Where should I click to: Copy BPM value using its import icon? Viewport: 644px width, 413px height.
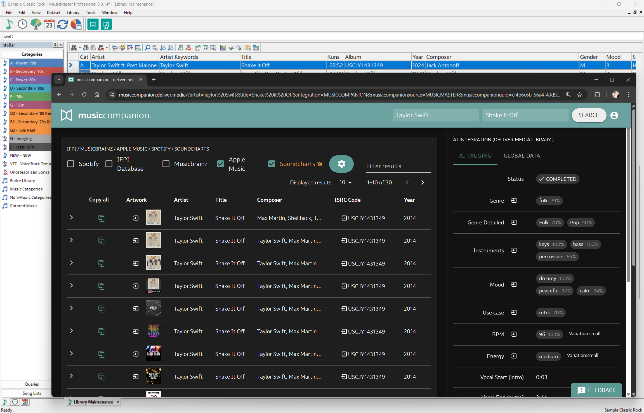coord(514,334)
